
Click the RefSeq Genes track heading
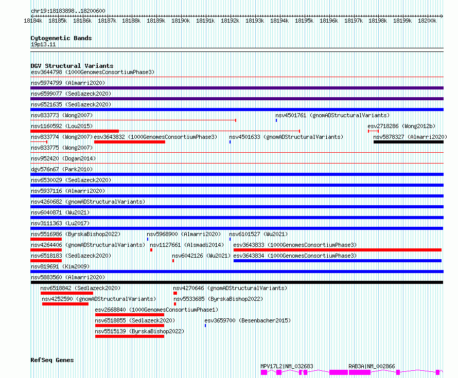click(52, 360)
